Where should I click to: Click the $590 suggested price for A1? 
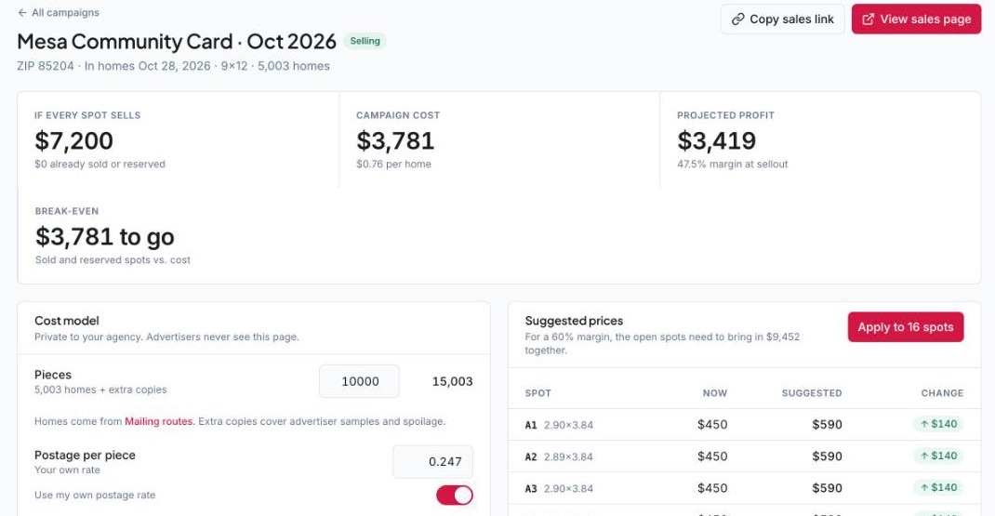click(827, 425)
